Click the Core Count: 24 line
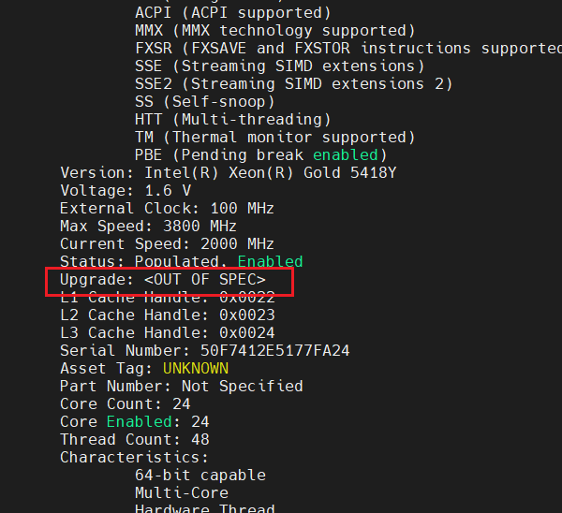The height and width of the screenshot is (513, 562). [x=125, y=403]
